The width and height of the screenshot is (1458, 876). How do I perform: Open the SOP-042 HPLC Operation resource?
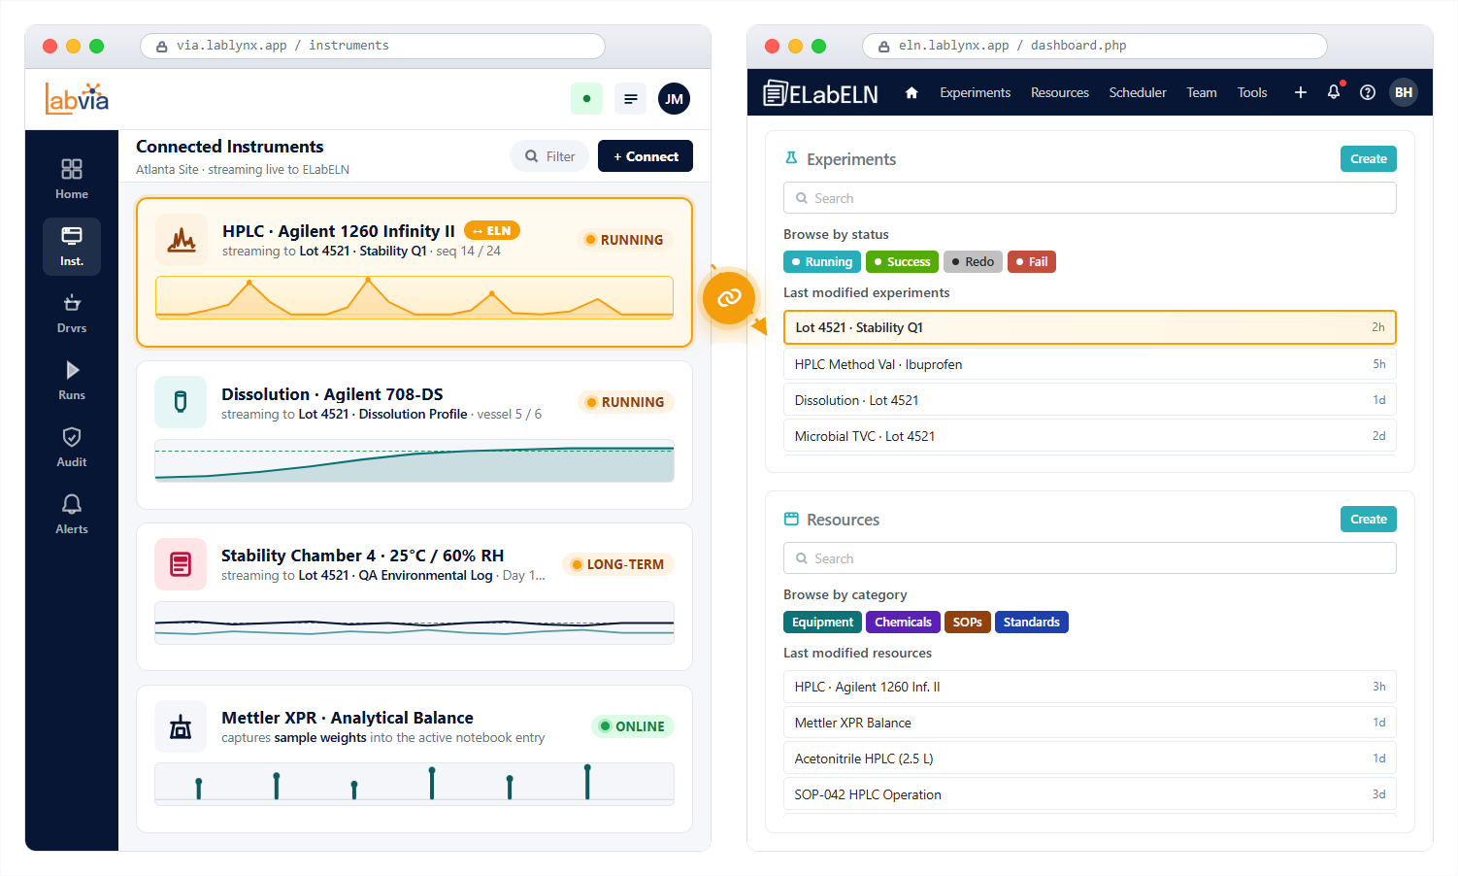coord(1090,794)
